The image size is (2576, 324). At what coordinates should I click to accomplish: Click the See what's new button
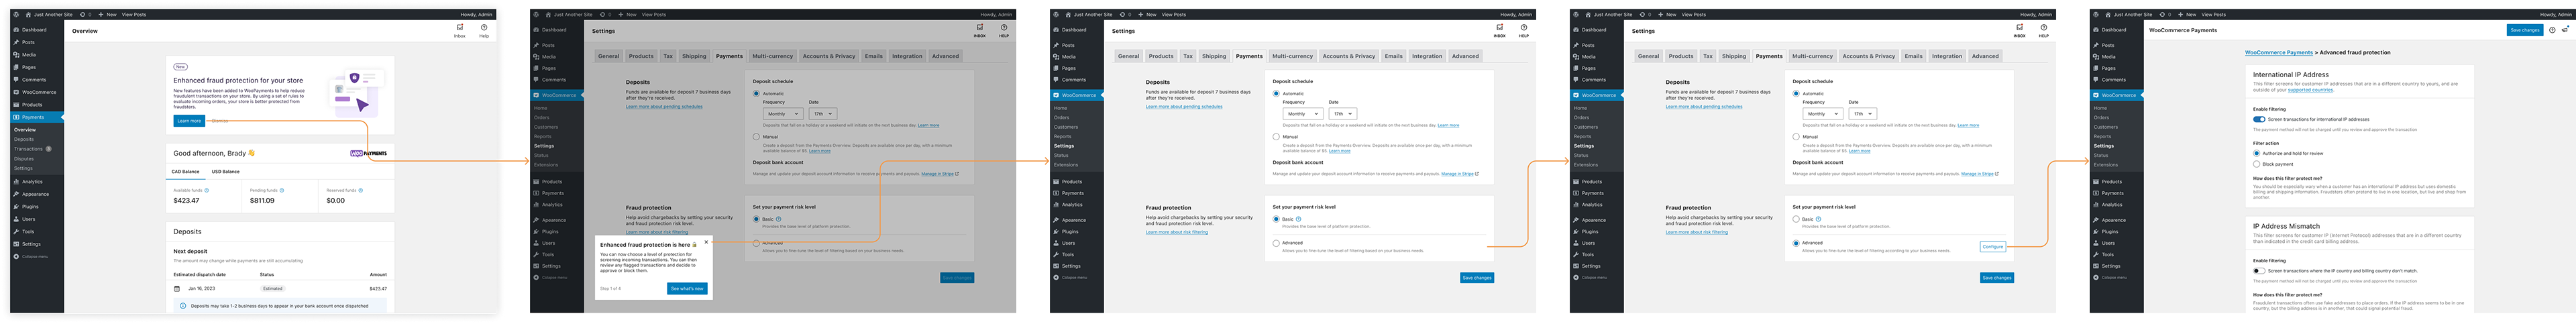pyautogui.click(x=687, y=288)
